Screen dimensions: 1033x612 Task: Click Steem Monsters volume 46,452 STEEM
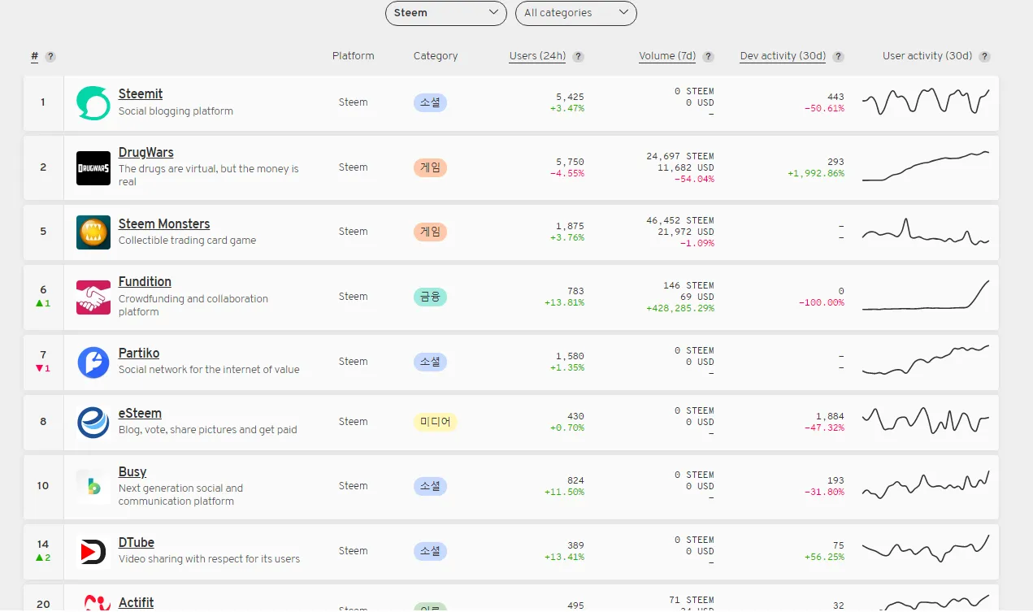(x=680, y=221)
